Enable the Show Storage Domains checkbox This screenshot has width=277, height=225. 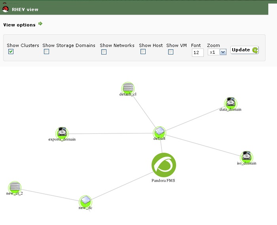[46, 52]
